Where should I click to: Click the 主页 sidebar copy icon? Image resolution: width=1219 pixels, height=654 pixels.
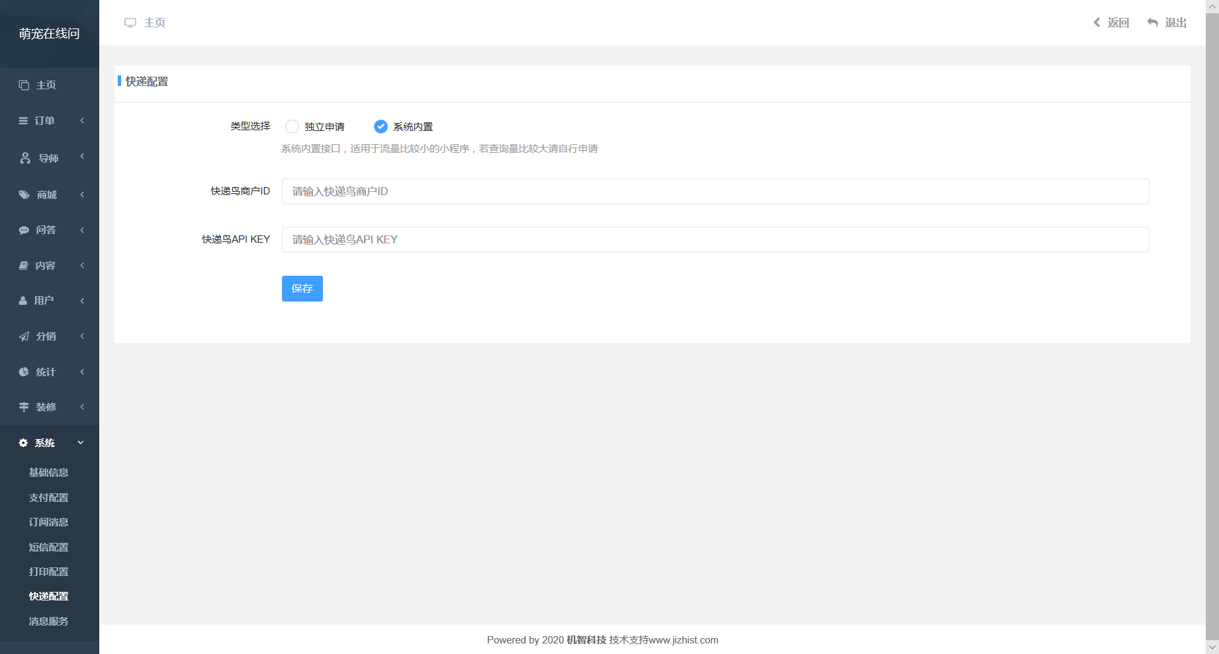click(x=24, y=85)
